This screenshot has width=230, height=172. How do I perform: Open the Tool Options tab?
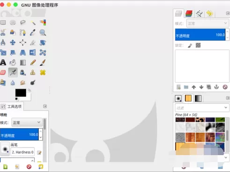coord(12,107)
